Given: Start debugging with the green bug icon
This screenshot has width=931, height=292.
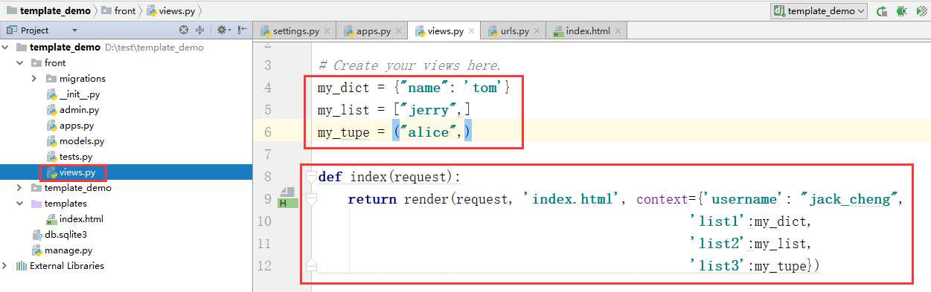Looking at the screenshot, I should tap(902, 10).
